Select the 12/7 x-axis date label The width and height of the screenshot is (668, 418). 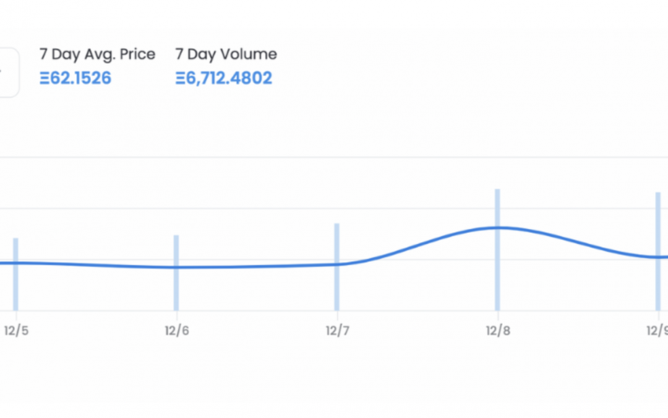[338, 331]
